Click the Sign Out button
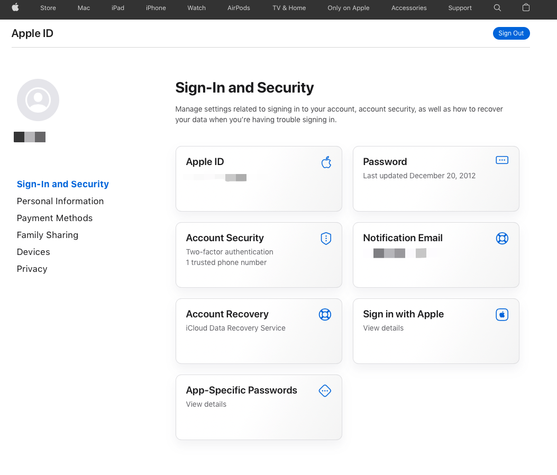The height and width of the screenshot is (475, 557). click(511, 33)
